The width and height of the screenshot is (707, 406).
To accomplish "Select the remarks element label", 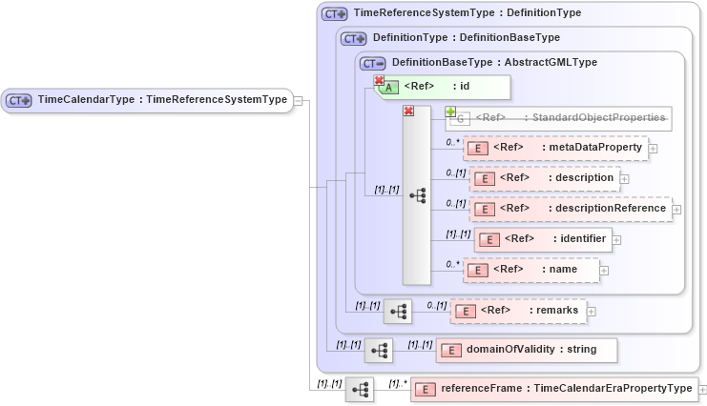I will coord(530,311).
